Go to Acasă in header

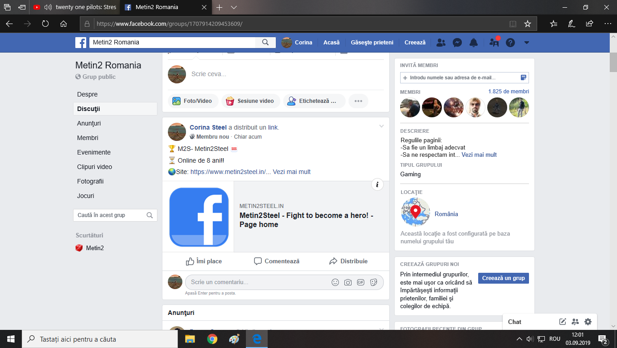coord(331,43)
